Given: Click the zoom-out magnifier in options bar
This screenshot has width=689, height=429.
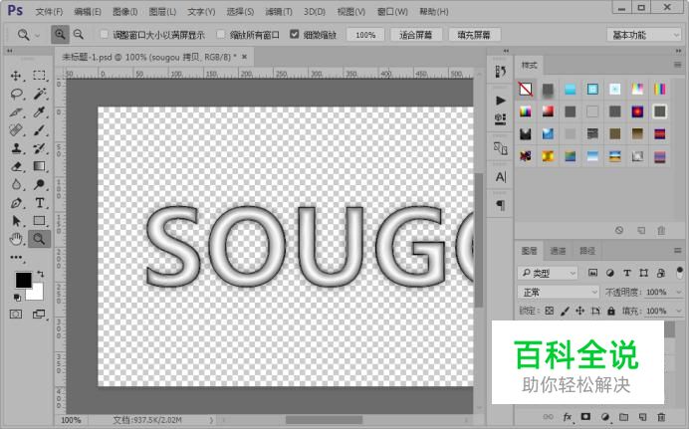Looking at the screenshot, I should (x=79, y=34).
